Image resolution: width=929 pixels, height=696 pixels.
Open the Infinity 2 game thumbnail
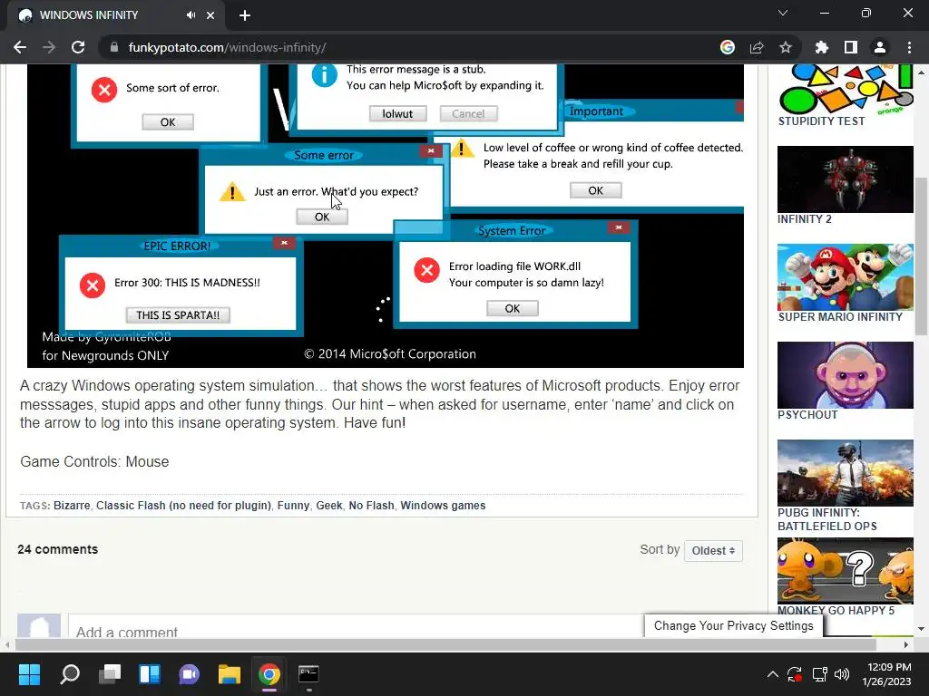pyautogui.click(x=846, y=179)
